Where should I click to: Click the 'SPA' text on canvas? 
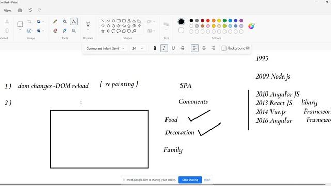click(186, 86)
